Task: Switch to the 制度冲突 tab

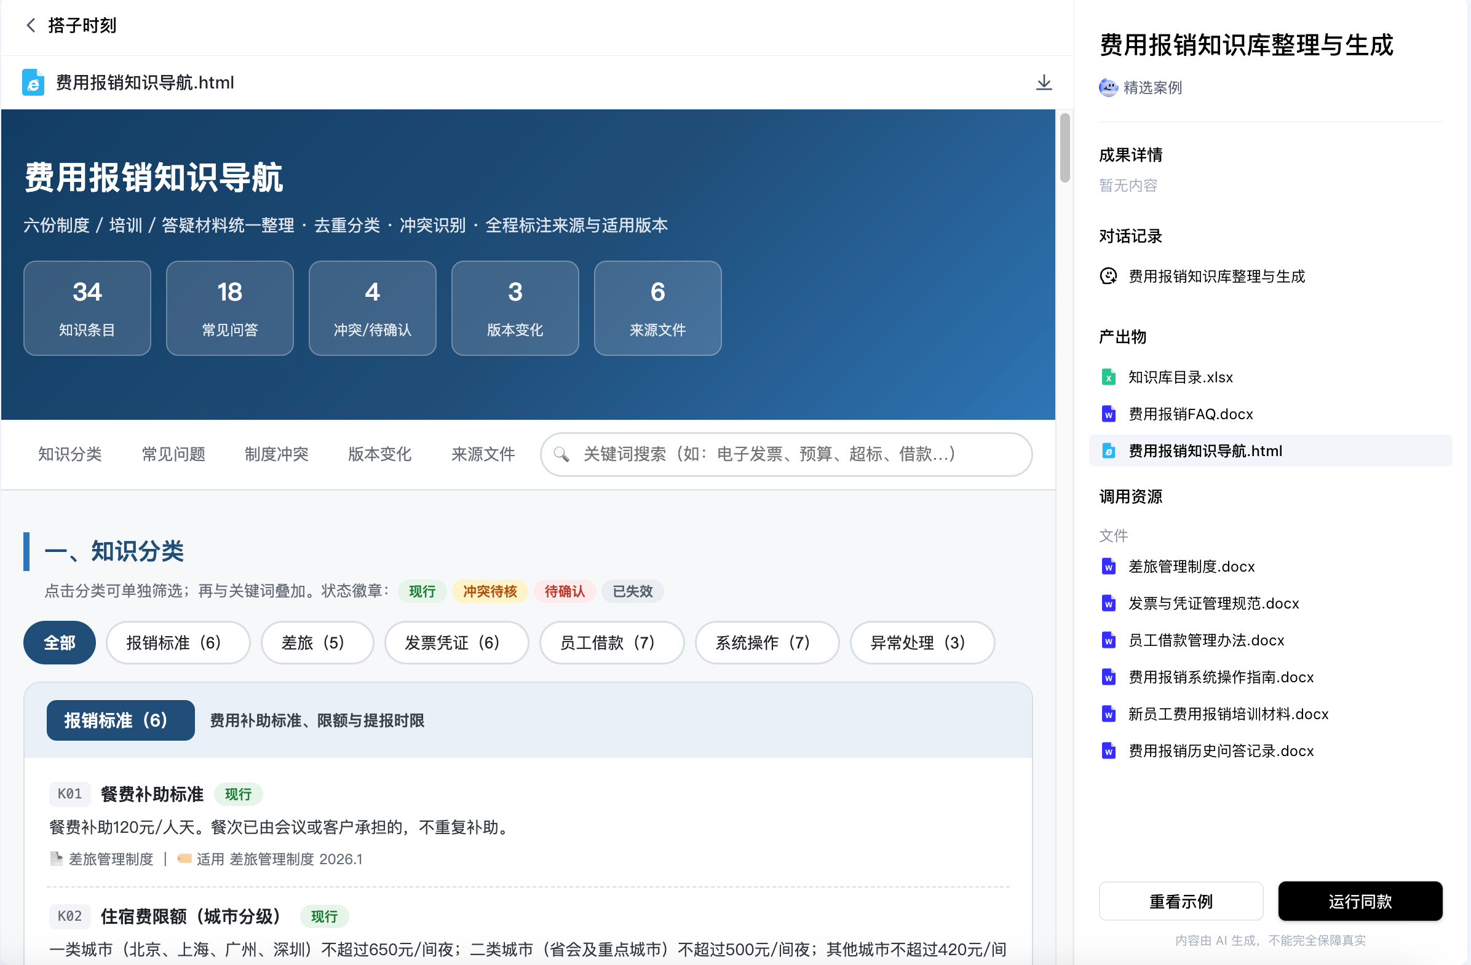Action: [x=276, y=455]
